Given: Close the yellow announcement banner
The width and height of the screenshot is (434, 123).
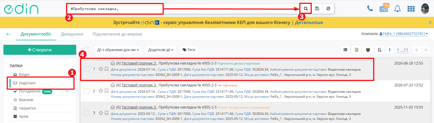Looking at the screenshot, I should pos(430,22).
